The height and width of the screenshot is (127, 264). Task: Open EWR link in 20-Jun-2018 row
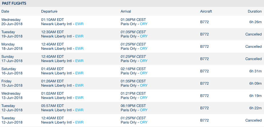(79, 24)
